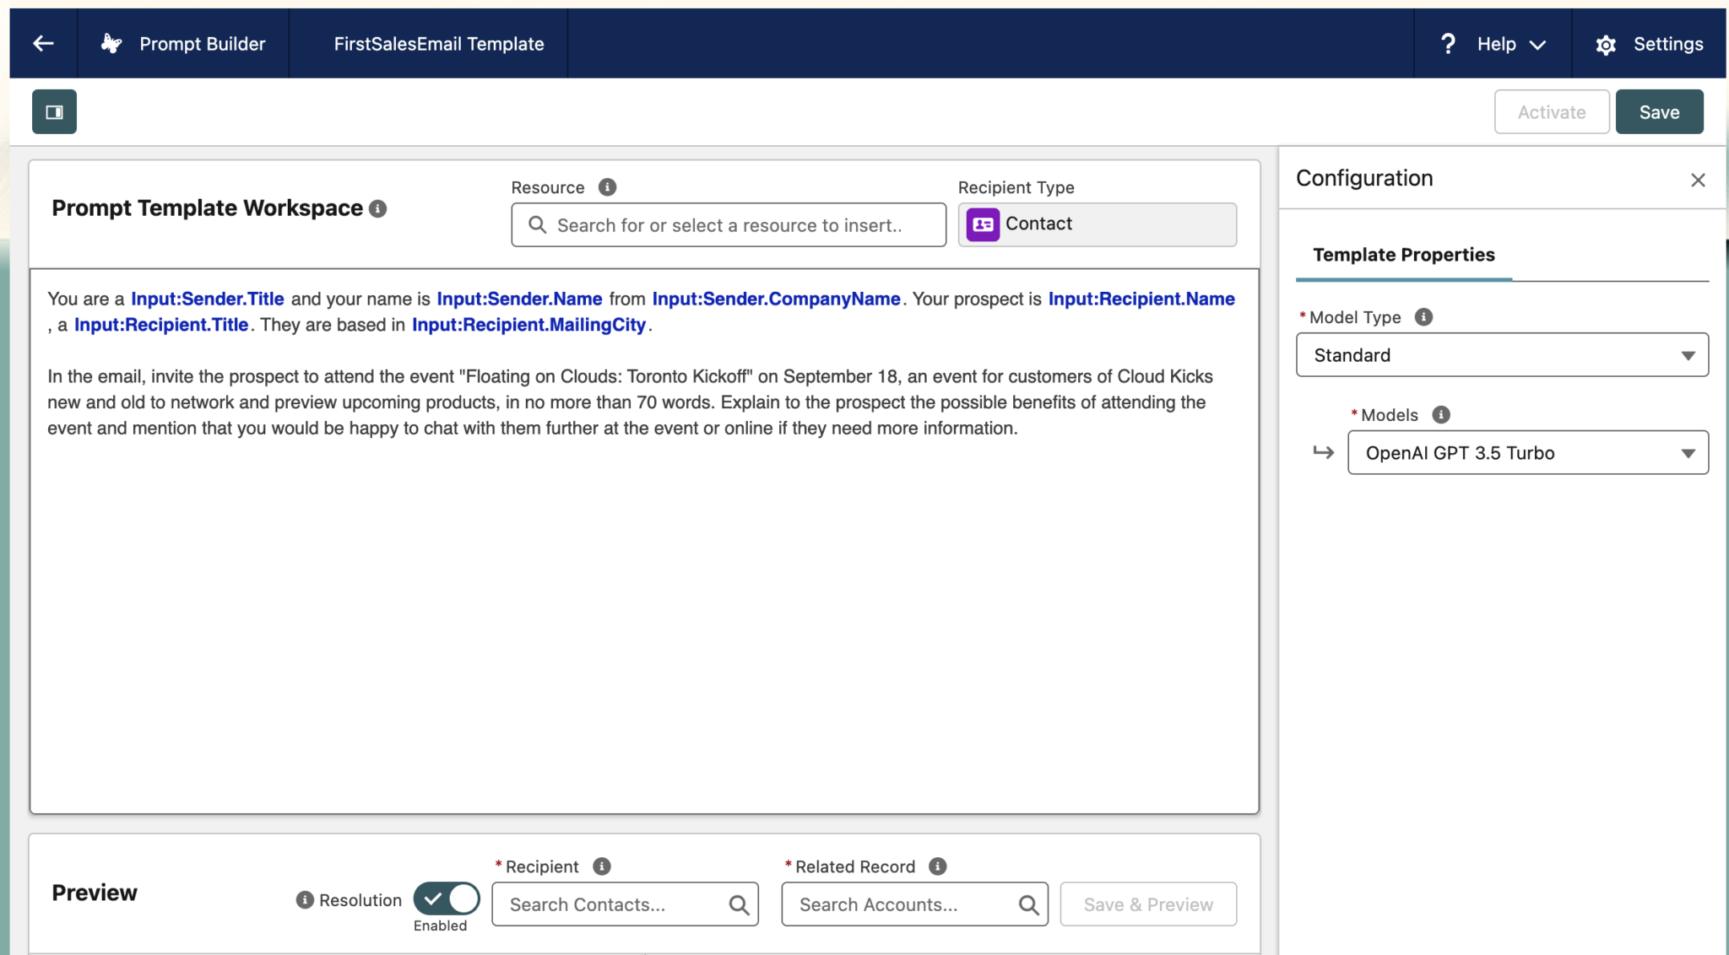This screenshot has height=955, width=1729.
Task: Click the Save button
Action: (x=1658, y=111)
